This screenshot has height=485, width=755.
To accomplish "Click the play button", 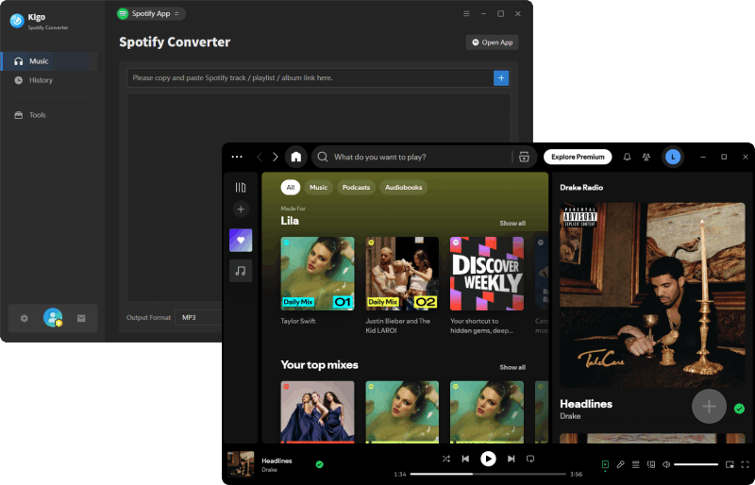I will [x=488, y=459].
